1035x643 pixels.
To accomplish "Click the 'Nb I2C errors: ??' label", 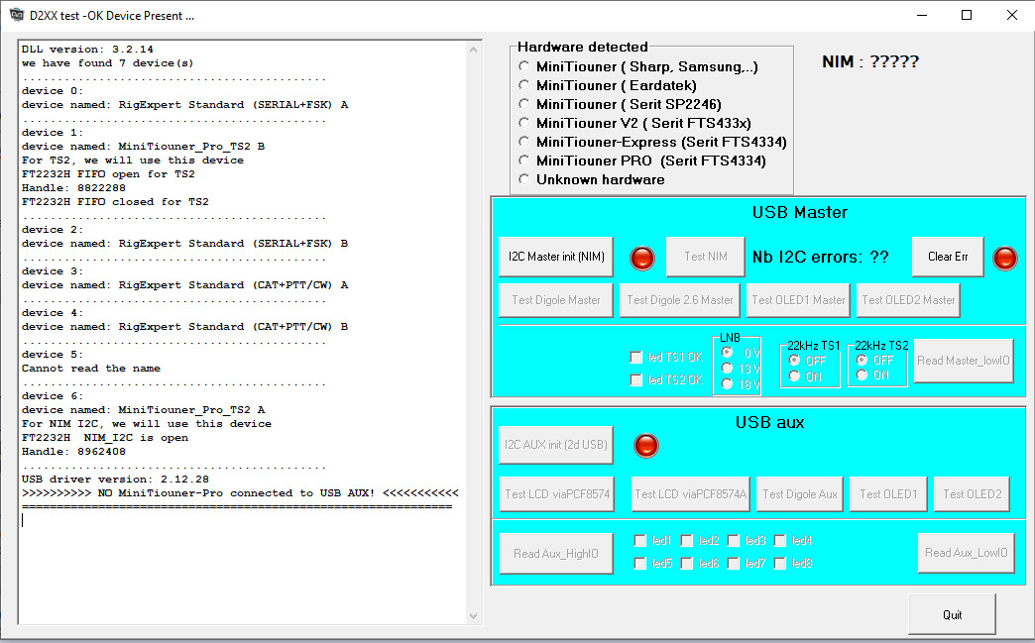I will click(x=821, y=257).
